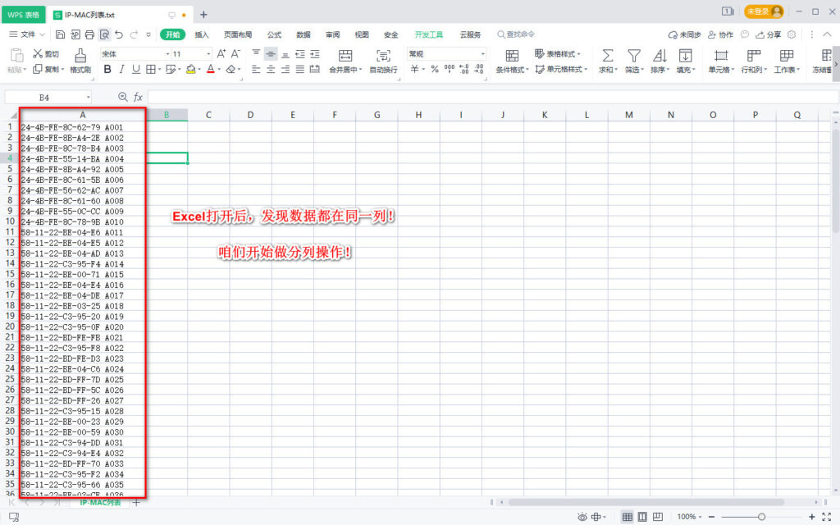Viewport: 840px width, 525px height.
Task: Open the 文件 menu
Action: click(29, 34)
